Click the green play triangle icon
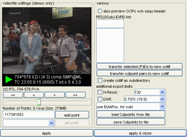The width and height of the screenshot is (187, 137). 9,79
